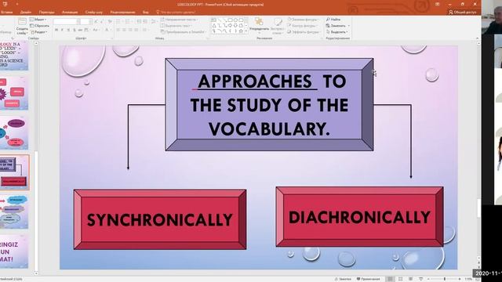Open Shape Effects (Эффекты фигуры) dropdown
502x282 pixels.
click(304, 32)
